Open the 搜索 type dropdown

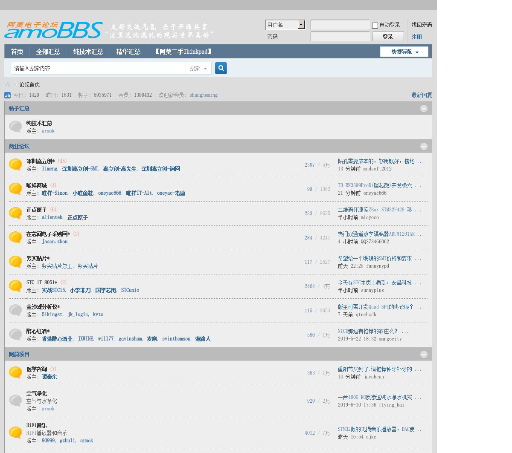pos(198,68)
